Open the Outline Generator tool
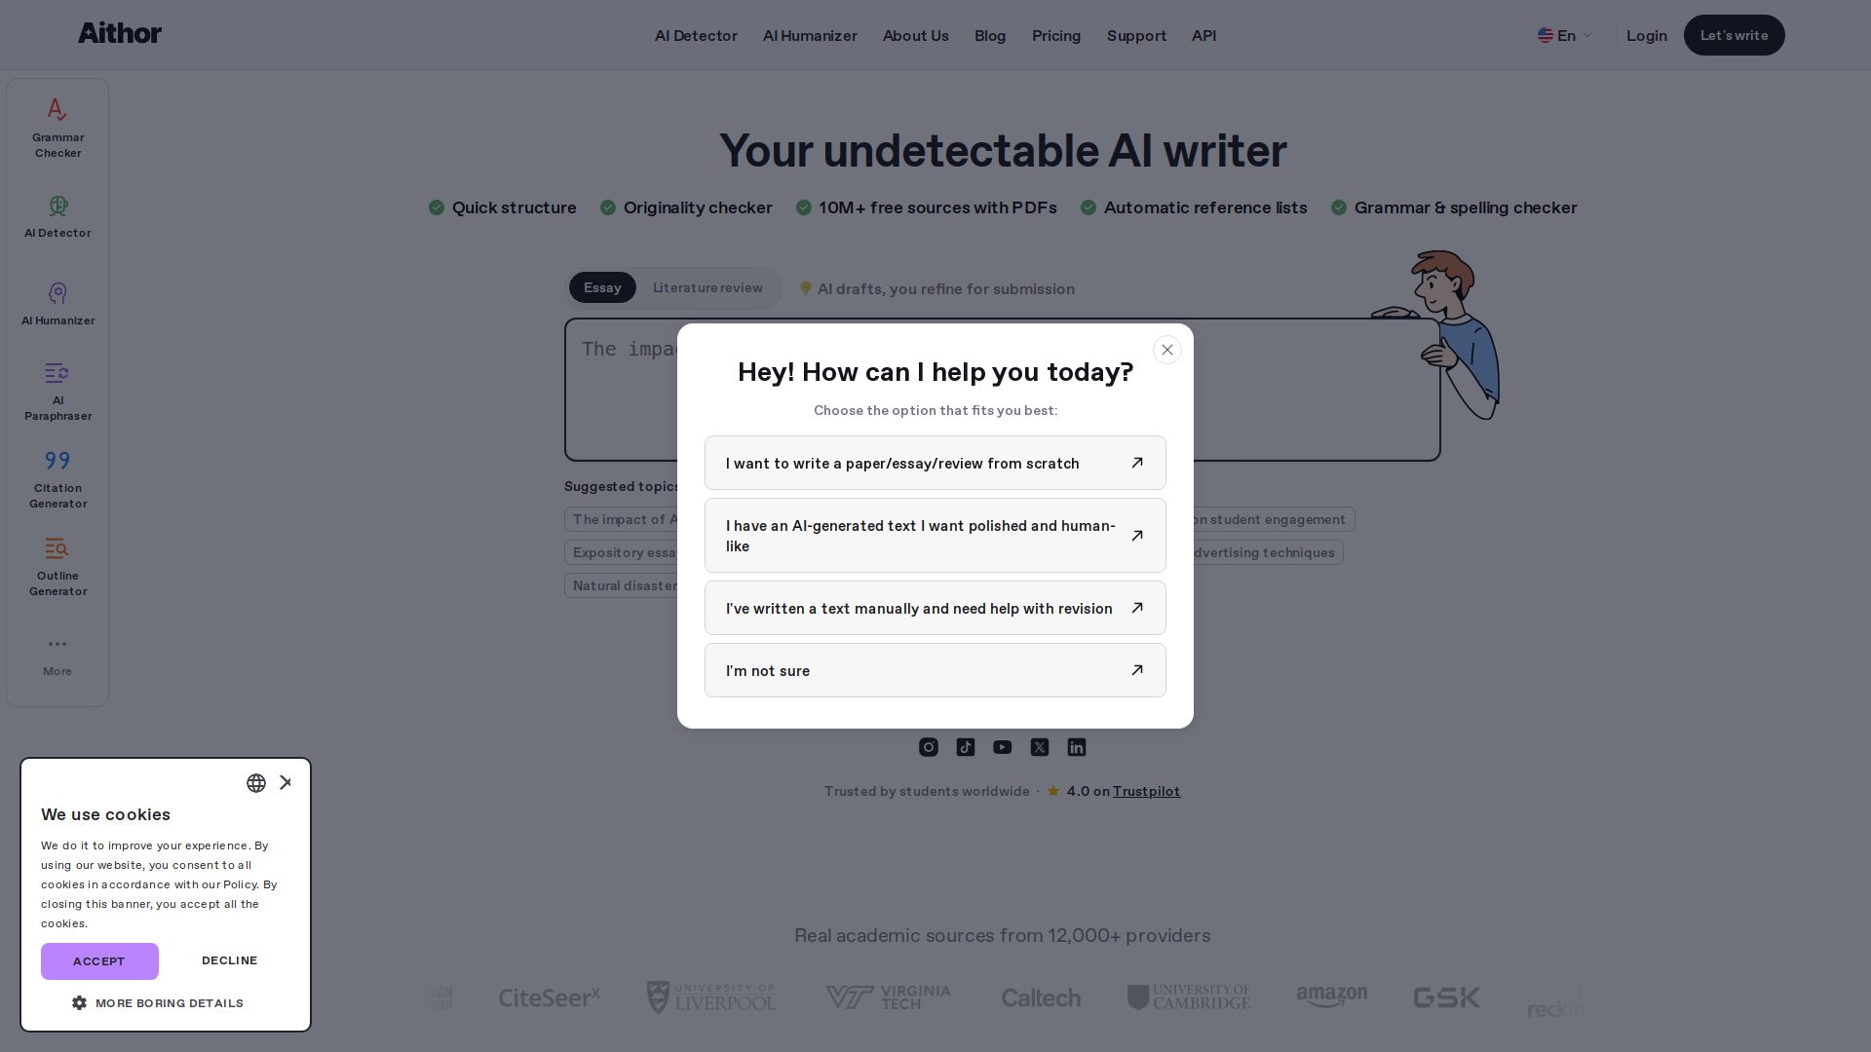1871x1052 pixels. pyautogui.click(x=57, y=567)
